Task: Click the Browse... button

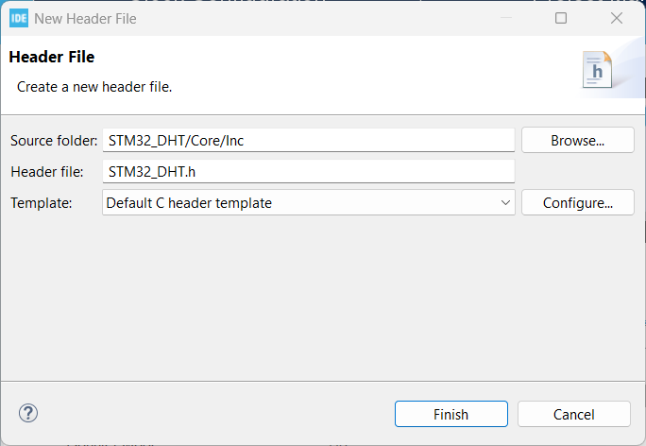Action: (578, 140)
